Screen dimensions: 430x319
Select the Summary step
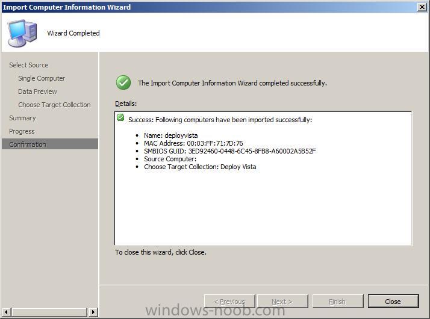[22, 118]
